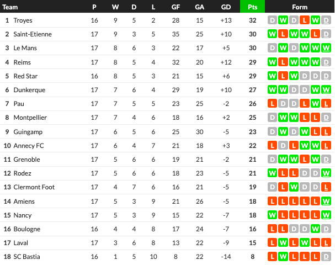Viewport: 335px width, 265px height.
Task: Click the only draw badge in Dunkerque's form
Action: pos(294,89)
